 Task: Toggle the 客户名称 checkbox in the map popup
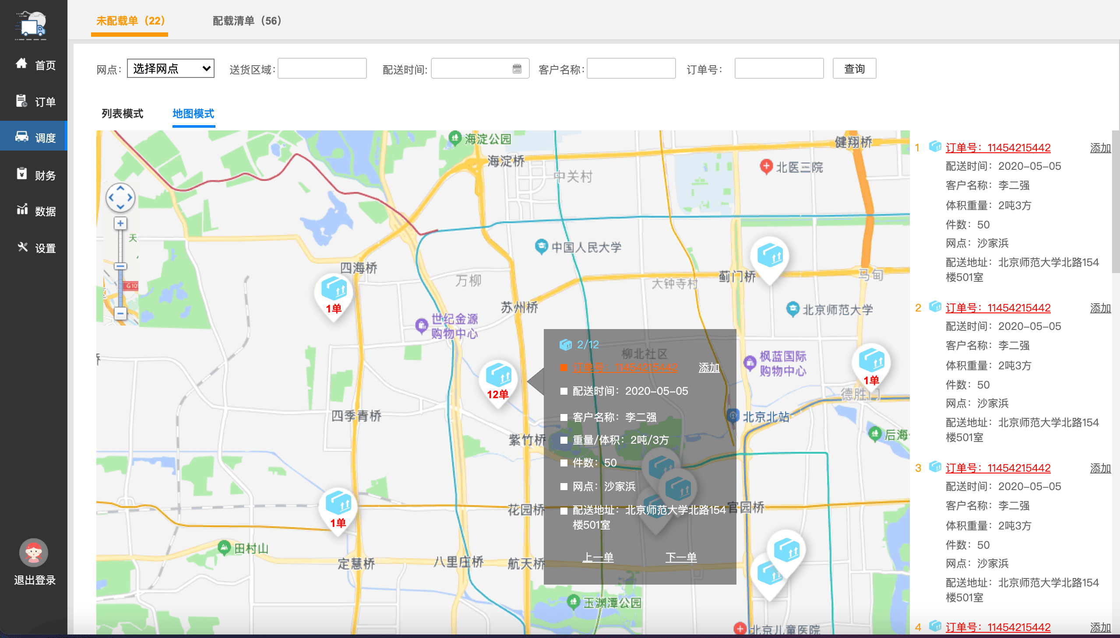pos(564,417)
